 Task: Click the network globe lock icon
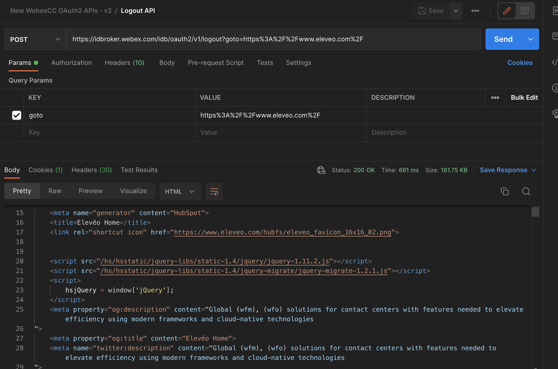click(x=321, y=170)
